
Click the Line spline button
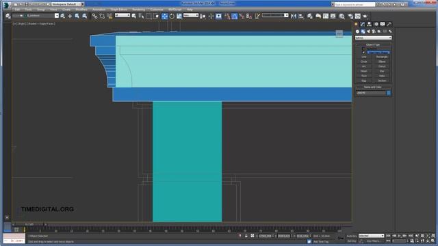364,57
